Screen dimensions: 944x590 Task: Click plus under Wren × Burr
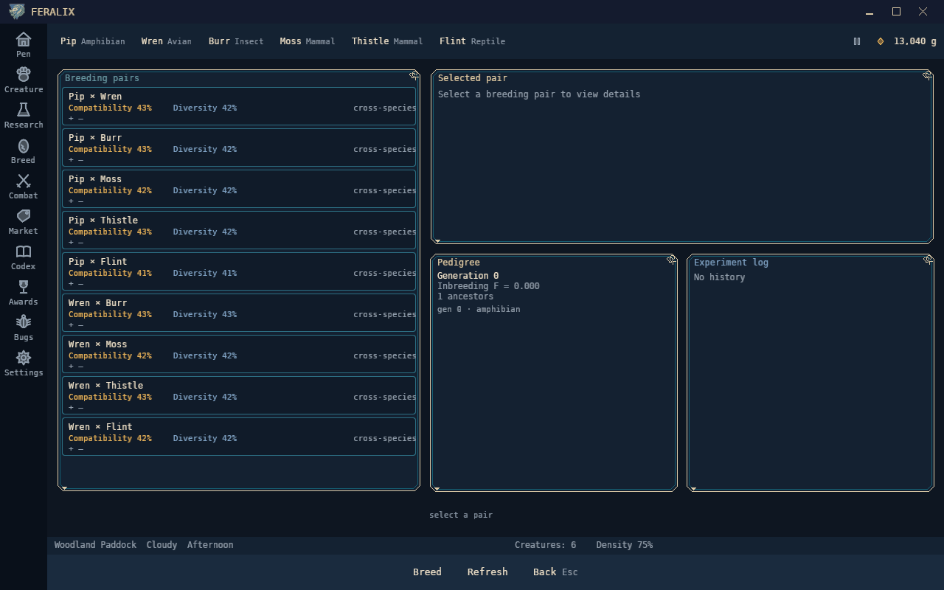tap(72, 324)
